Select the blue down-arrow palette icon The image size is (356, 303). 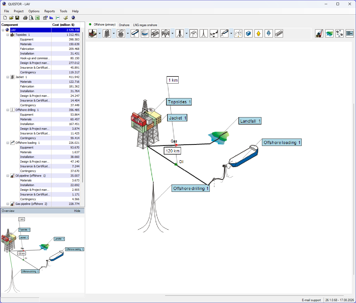269,33
